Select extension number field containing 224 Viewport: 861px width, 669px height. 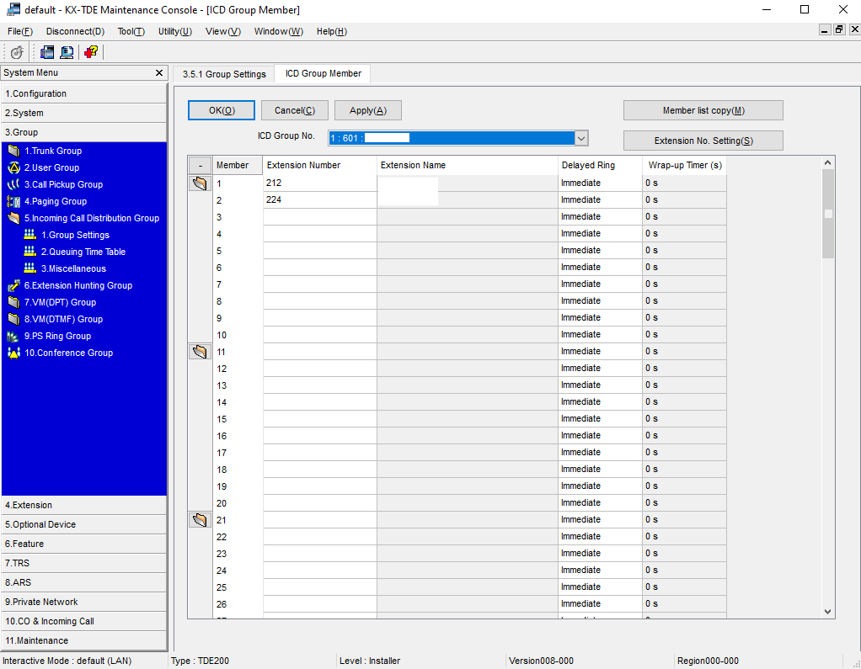[x=319, y=199]
